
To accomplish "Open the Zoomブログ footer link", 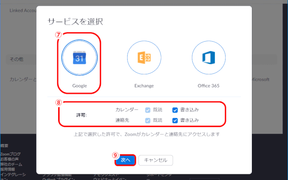I will pos(10,154).
